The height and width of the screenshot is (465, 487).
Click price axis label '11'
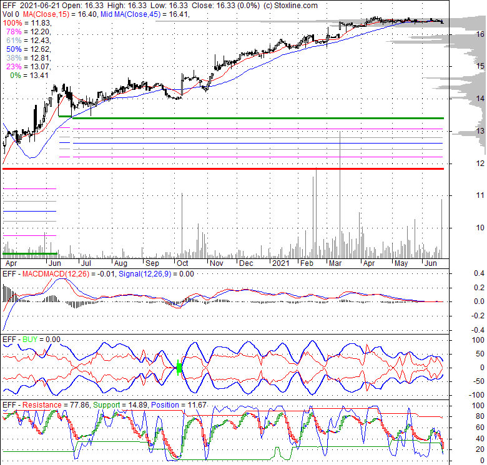coord(480,195)
